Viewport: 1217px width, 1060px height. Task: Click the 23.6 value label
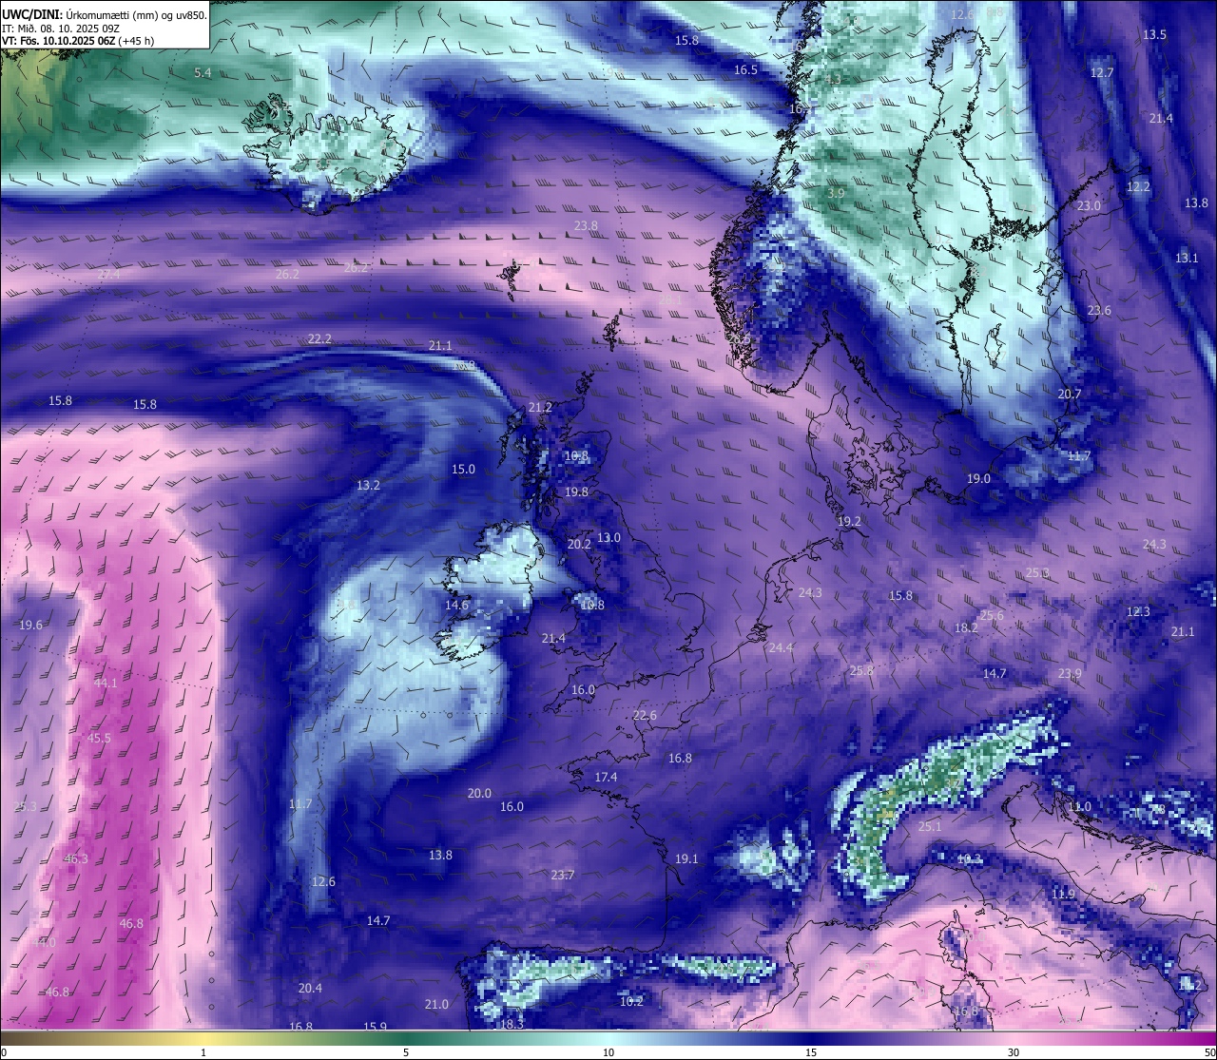pos(1099,310)
